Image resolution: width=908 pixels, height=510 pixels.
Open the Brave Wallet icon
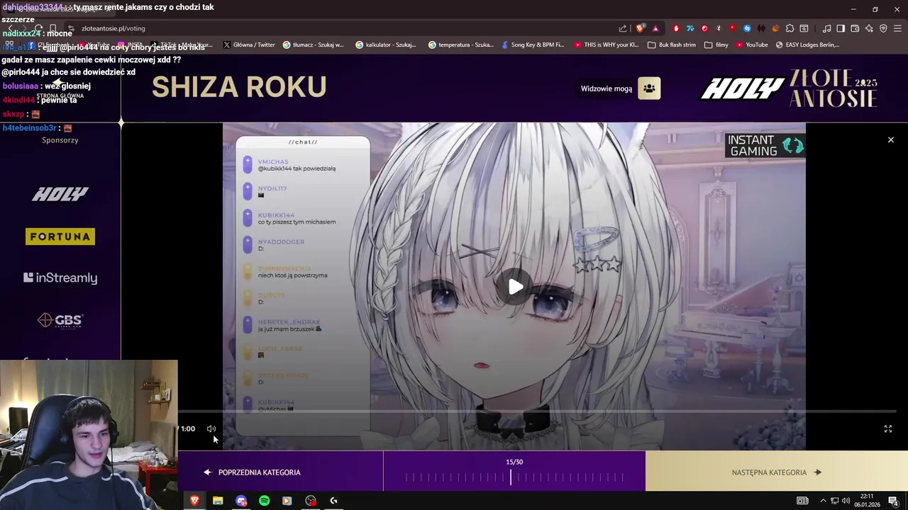(855, 28)
